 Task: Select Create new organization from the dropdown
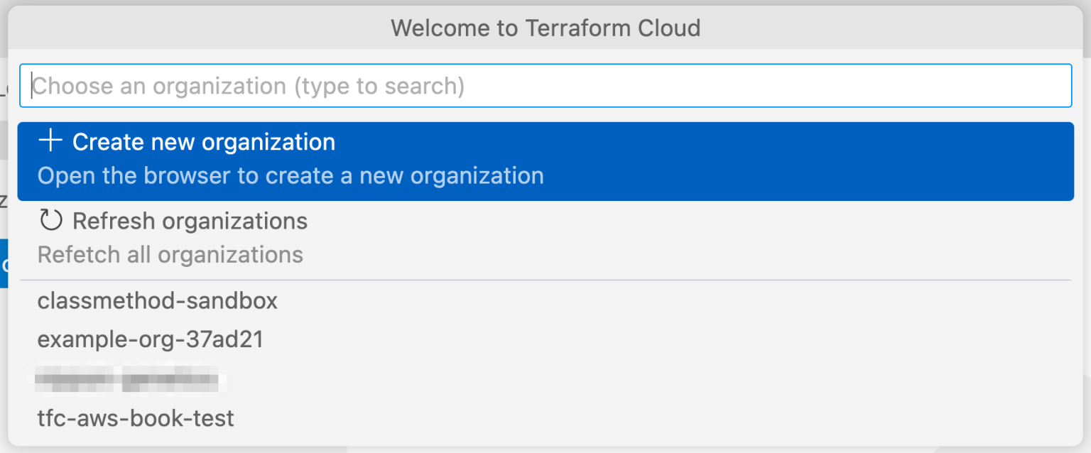click(203, 141)
